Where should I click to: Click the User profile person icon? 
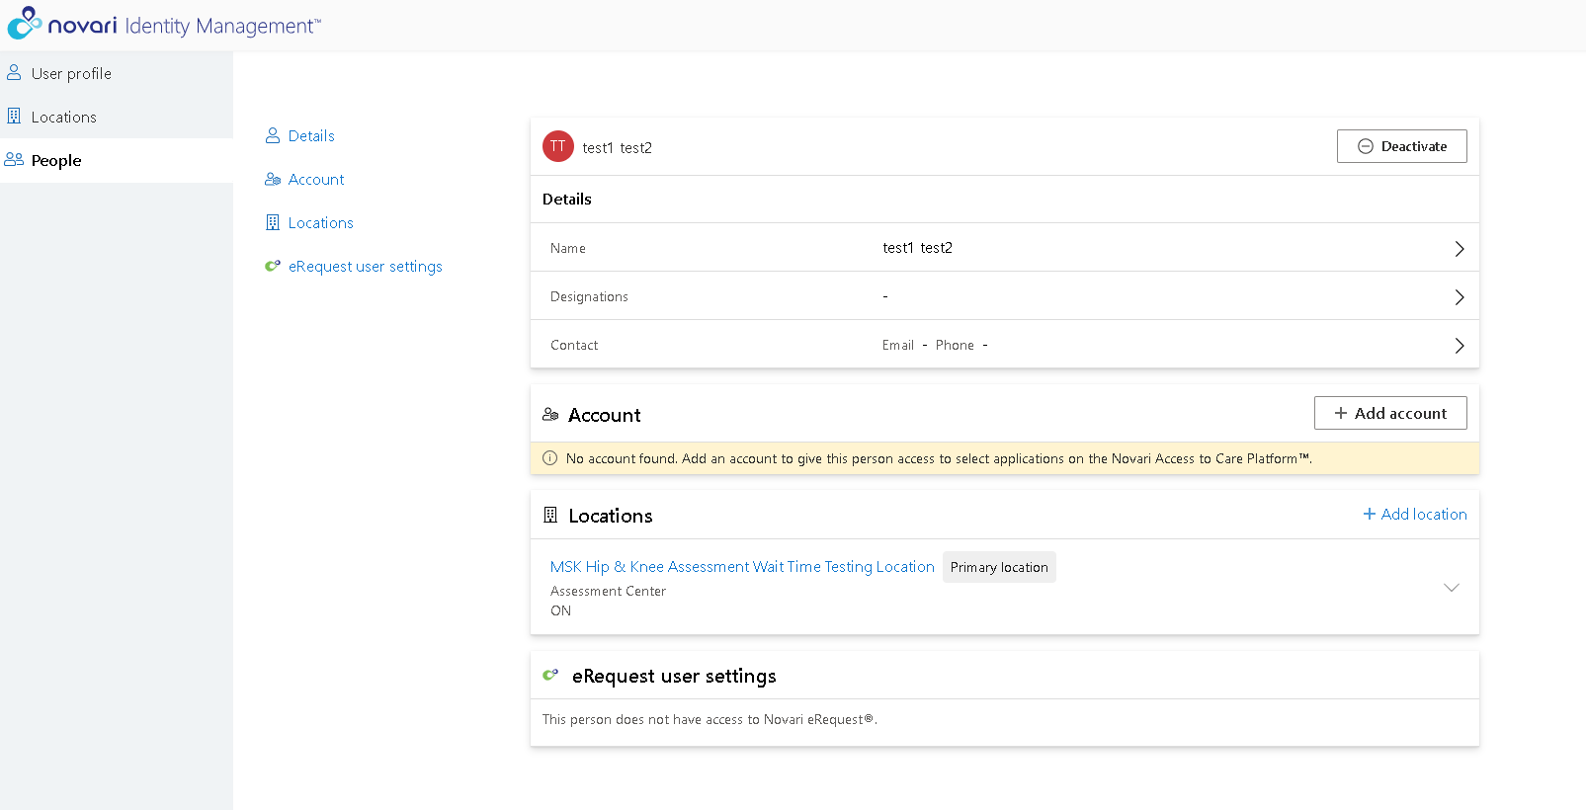14,72
